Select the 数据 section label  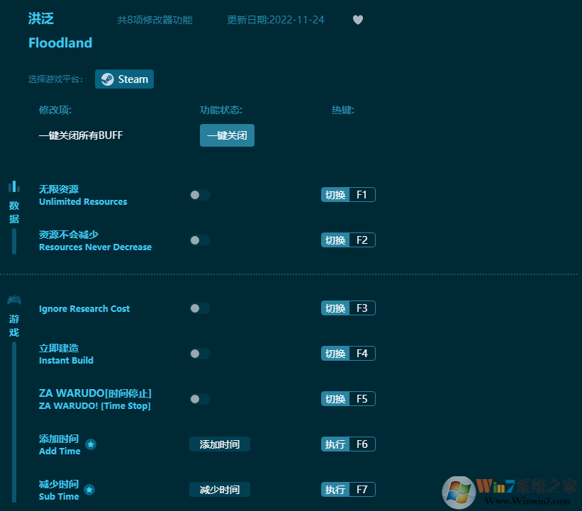pyautogui.click(x=14, y=213)
